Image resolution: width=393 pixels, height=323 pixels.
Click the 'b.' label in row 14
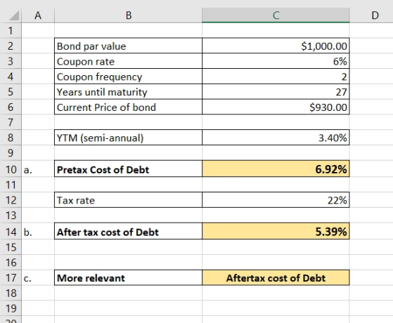[28, 232]
